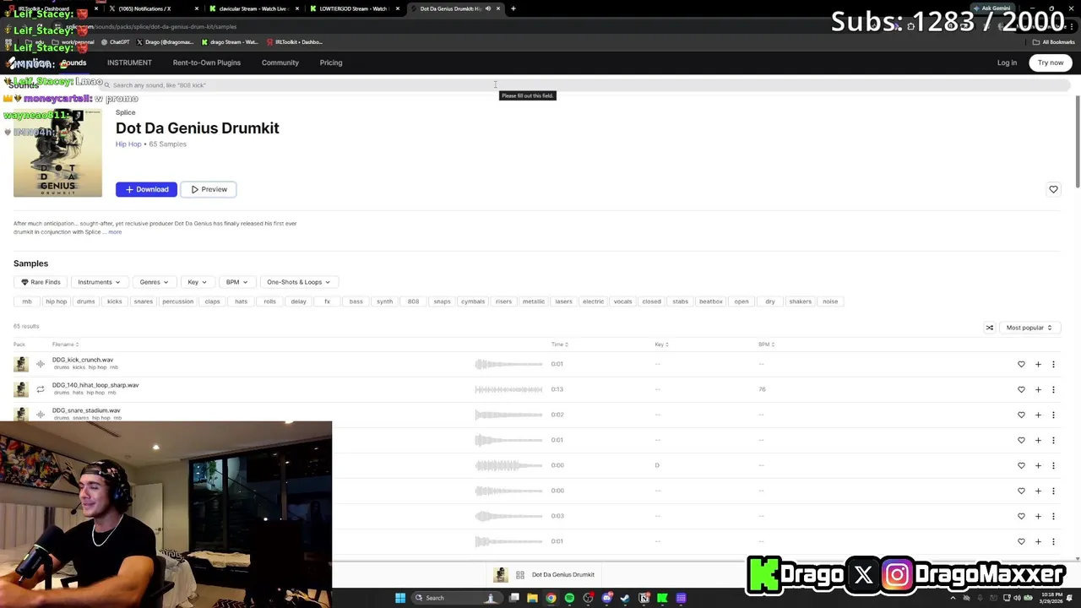Toggle the 'hip hop' tag filter
1081x608 pixels.
56,301
